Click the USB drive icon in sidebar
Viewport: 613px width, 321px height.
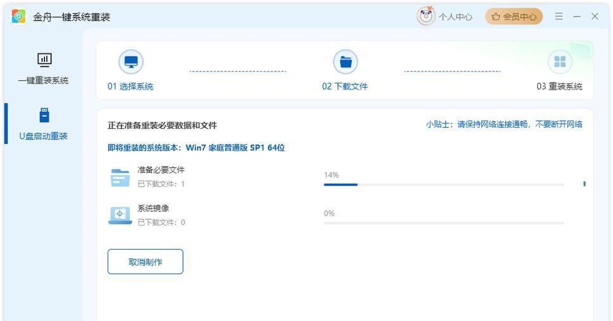pos(44,116)
